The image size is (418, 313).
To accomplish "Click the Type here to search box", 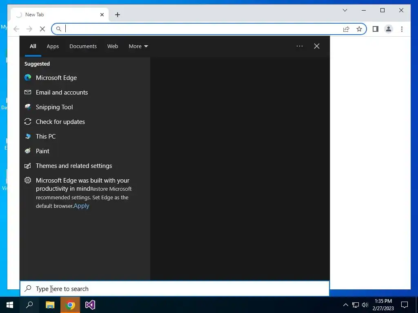I will click(175, 289).
